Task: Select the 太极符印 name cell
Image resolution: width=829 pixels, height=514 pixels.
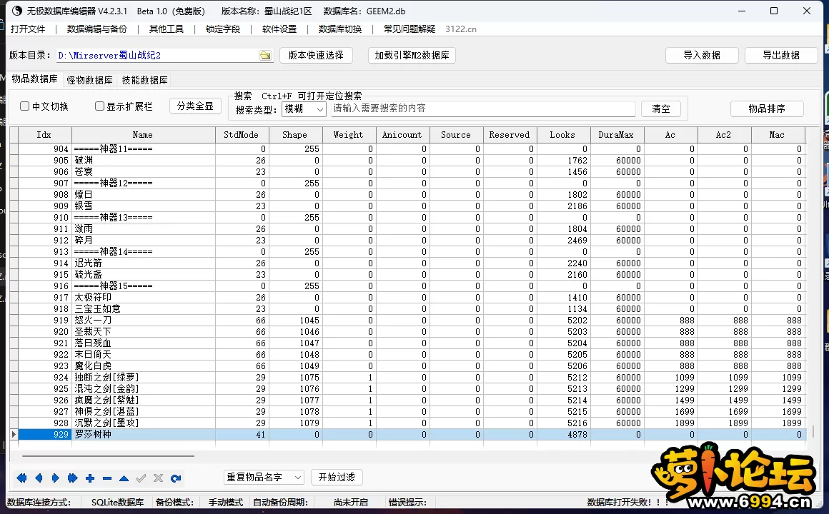Action: click(143, 298)
